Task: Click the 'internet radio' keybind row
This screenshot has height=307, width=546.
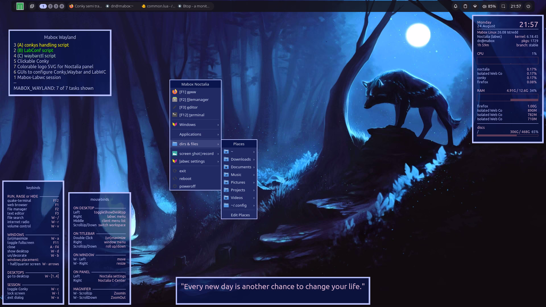Action: click(33, 222)
